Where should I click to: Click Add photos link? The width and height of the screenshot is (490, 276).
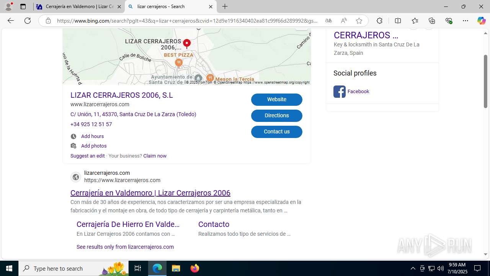click(94, 146)
